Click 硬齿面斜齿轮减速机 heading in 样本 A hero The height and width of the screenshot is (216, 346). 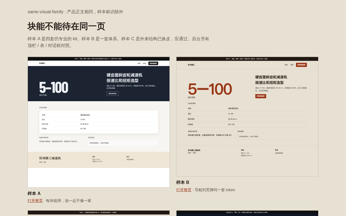pos(124,75)
